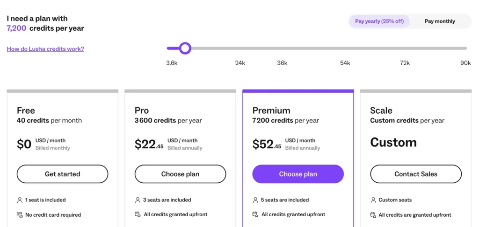
Task: Open 'How do Lusha credits work?' link
Action: (45, 49)
